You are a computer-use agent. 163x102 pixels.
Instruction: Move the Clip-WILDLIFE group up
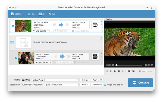point(101,39)
